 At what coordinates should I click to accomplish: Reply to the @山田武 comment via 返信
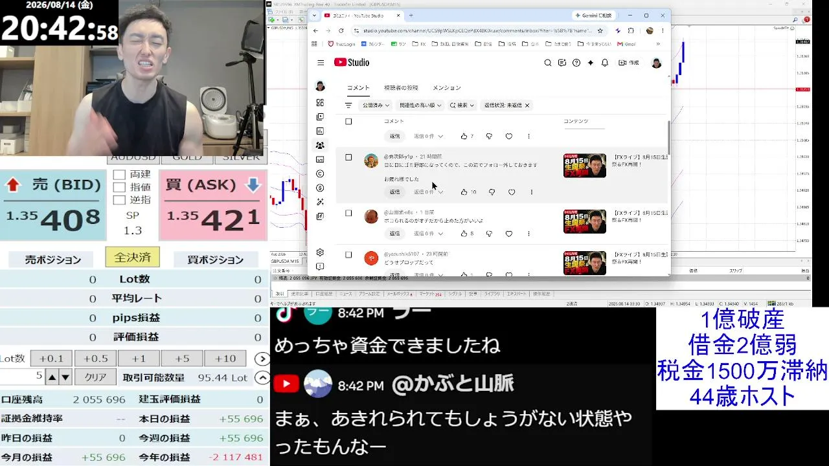[394, 234]
